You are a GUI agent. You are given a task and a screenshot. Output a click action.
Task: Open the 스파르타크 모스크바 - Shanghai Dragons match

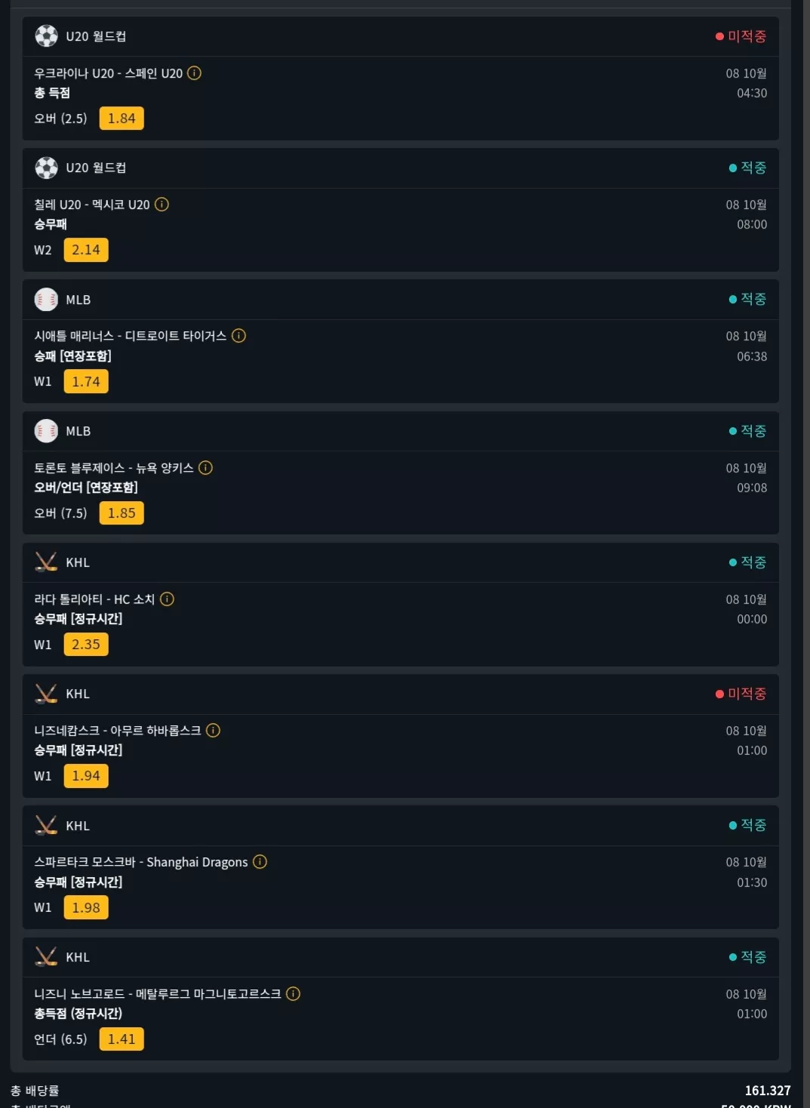141,862
